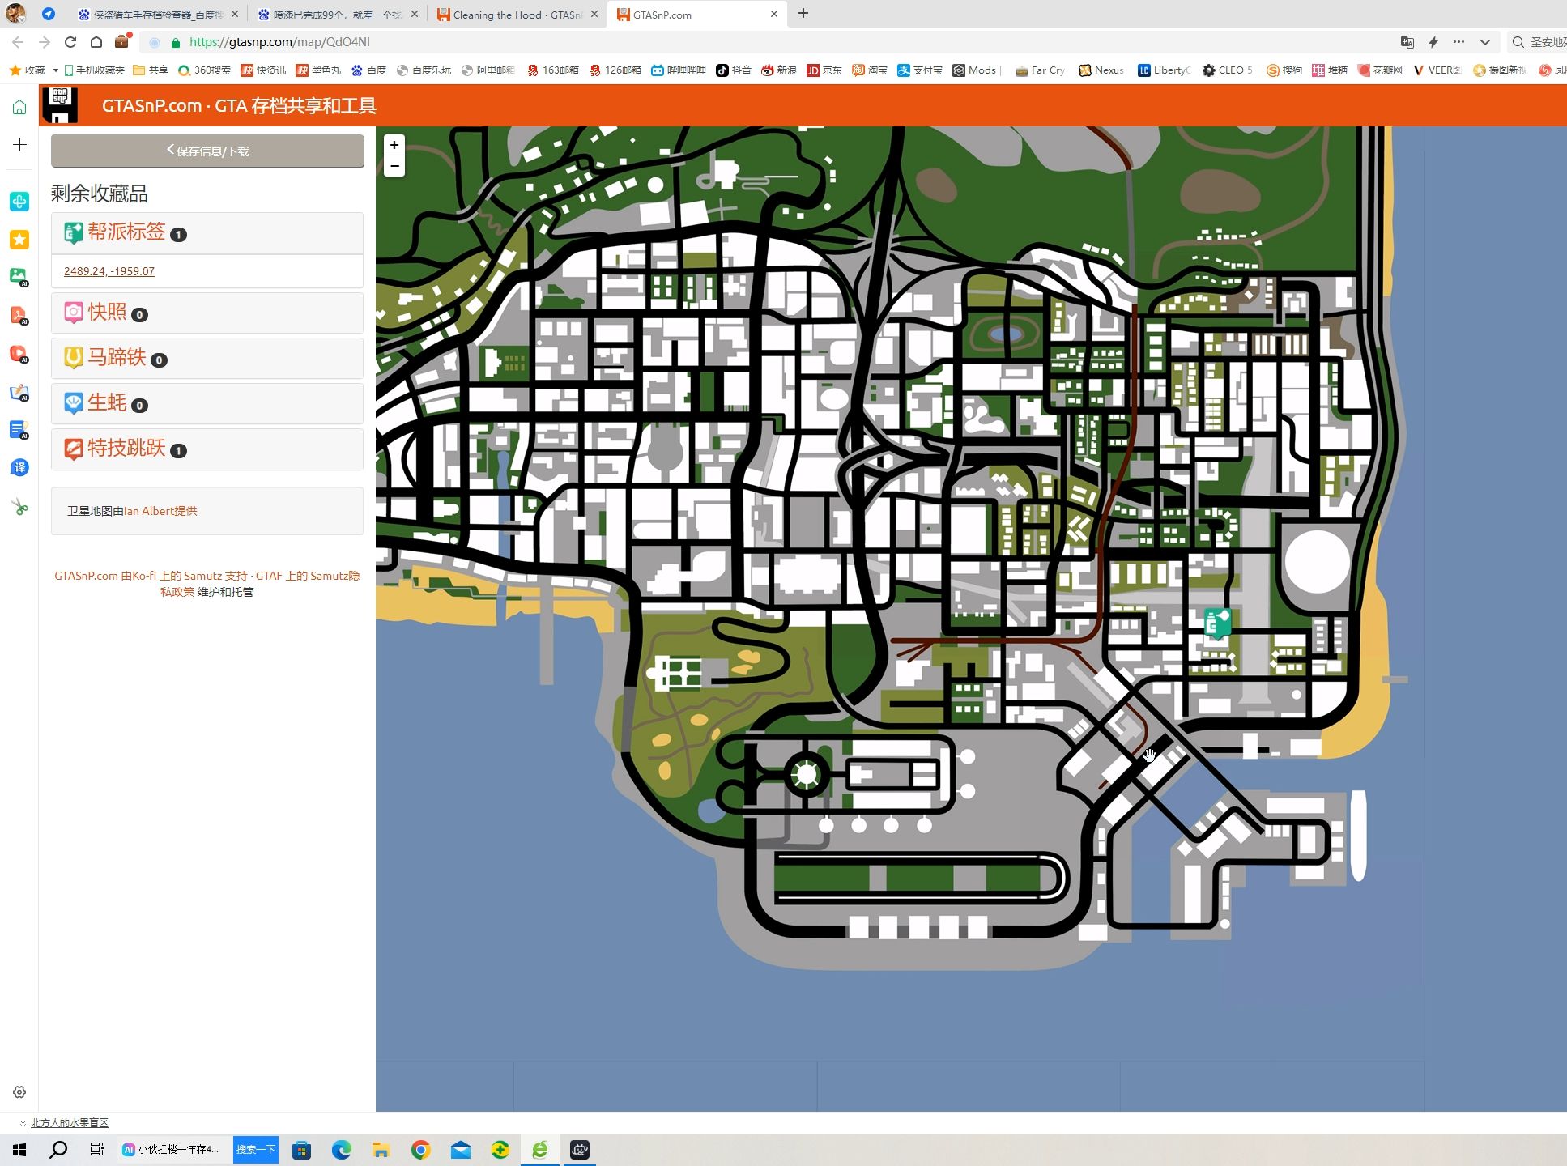Click the sidebar PDF tool icon
1567x1166 pixels.
tap(19, 315)
